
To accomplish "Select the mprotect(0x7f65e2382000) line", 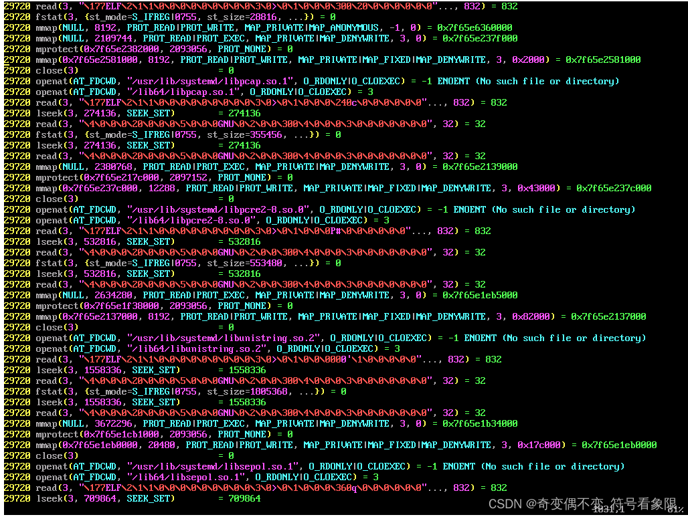I will (x=149, y=49).
